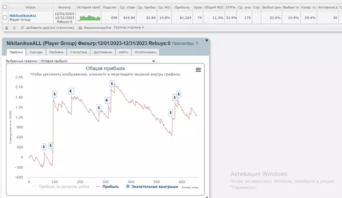Click Добавить другую статистику

point(50,28)
